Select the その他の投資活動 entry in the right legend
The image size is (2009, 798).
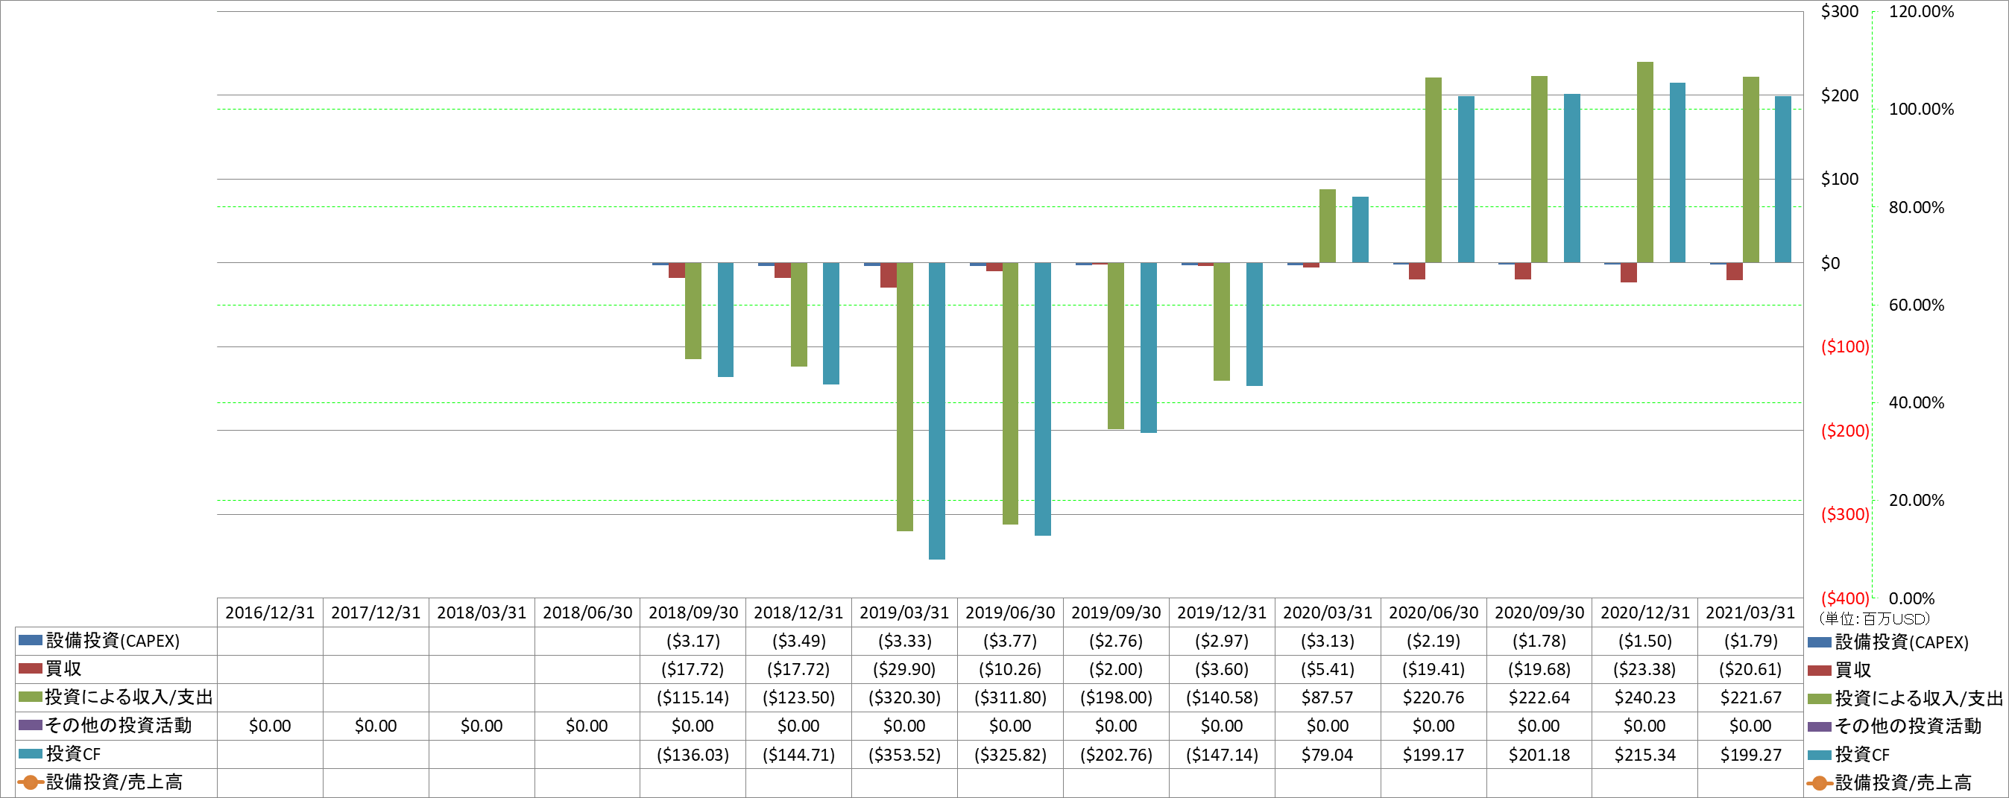coord(1895,726)
